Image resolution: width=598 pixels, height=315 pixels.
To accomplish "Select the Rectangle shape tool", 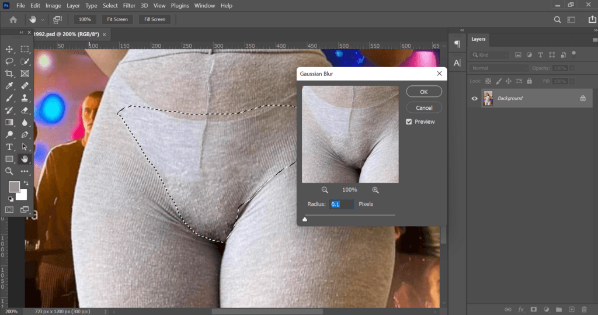I will tap(9, 159).
